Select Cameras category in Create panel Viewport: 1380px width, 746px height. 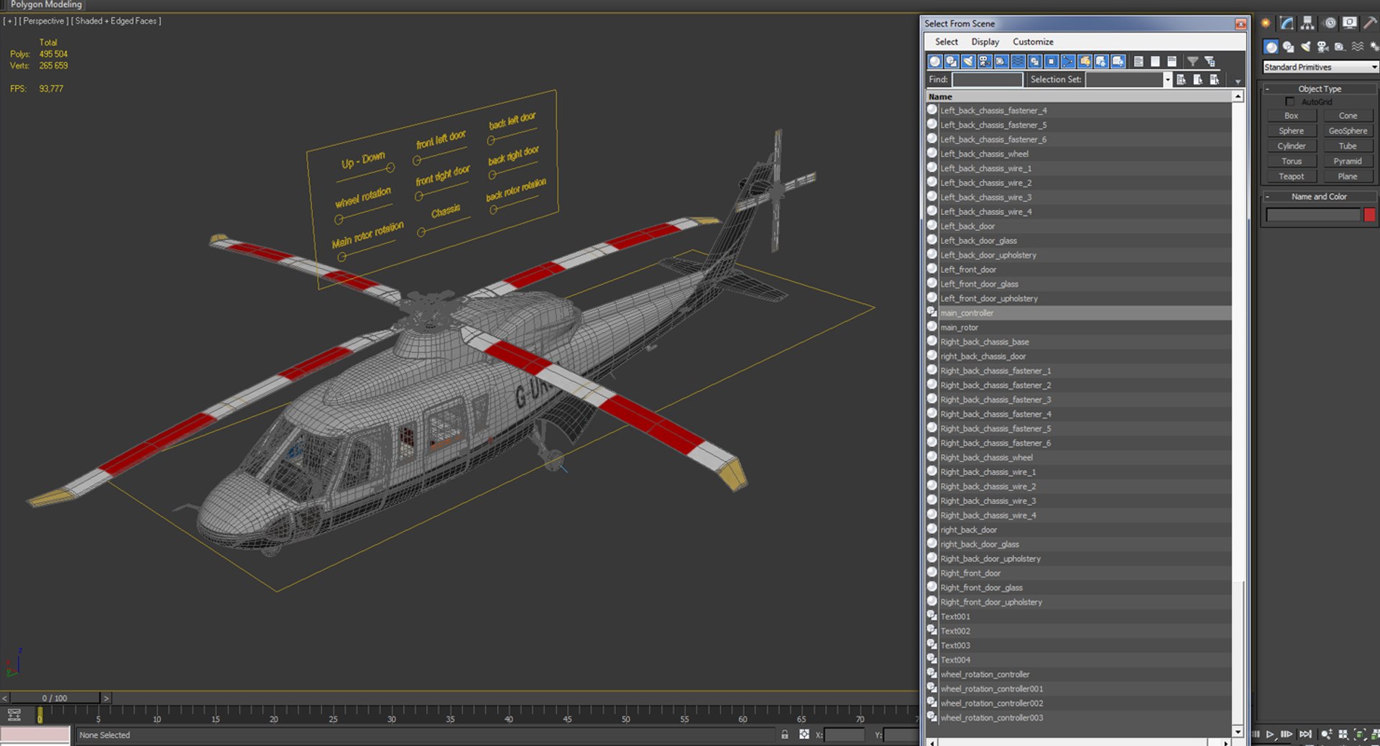point(1322,47)
